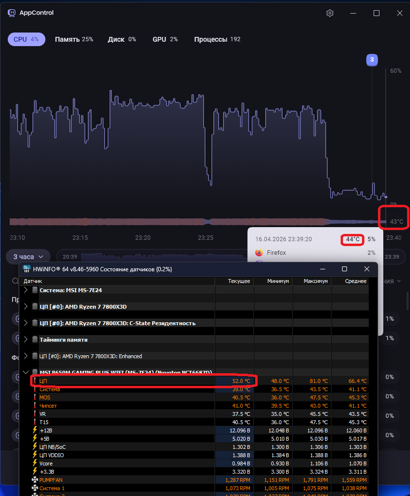Open AppControl settings gear
The height and width of the screenshot is (496, 410).
coord(330,13)
